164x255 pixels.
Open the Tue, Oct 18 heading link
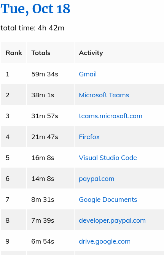point(35,9)
